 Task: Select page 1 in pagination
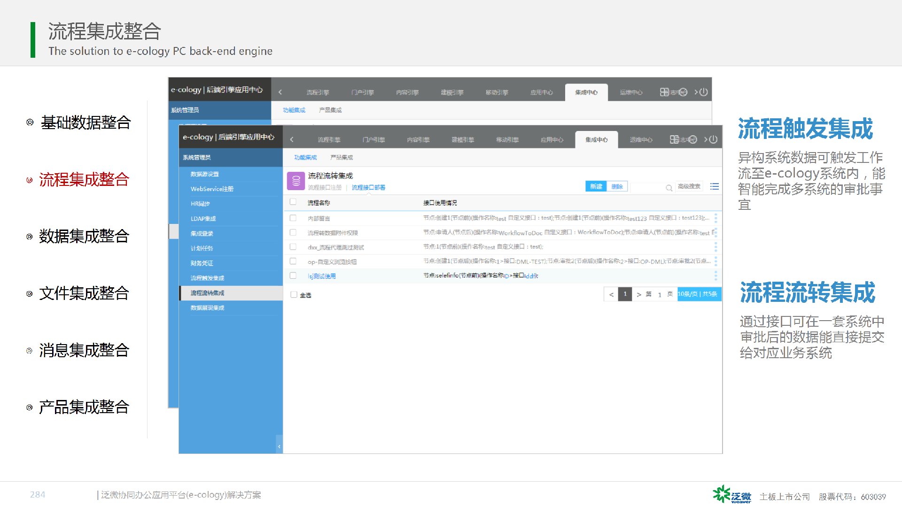click(x=625, y=294)
